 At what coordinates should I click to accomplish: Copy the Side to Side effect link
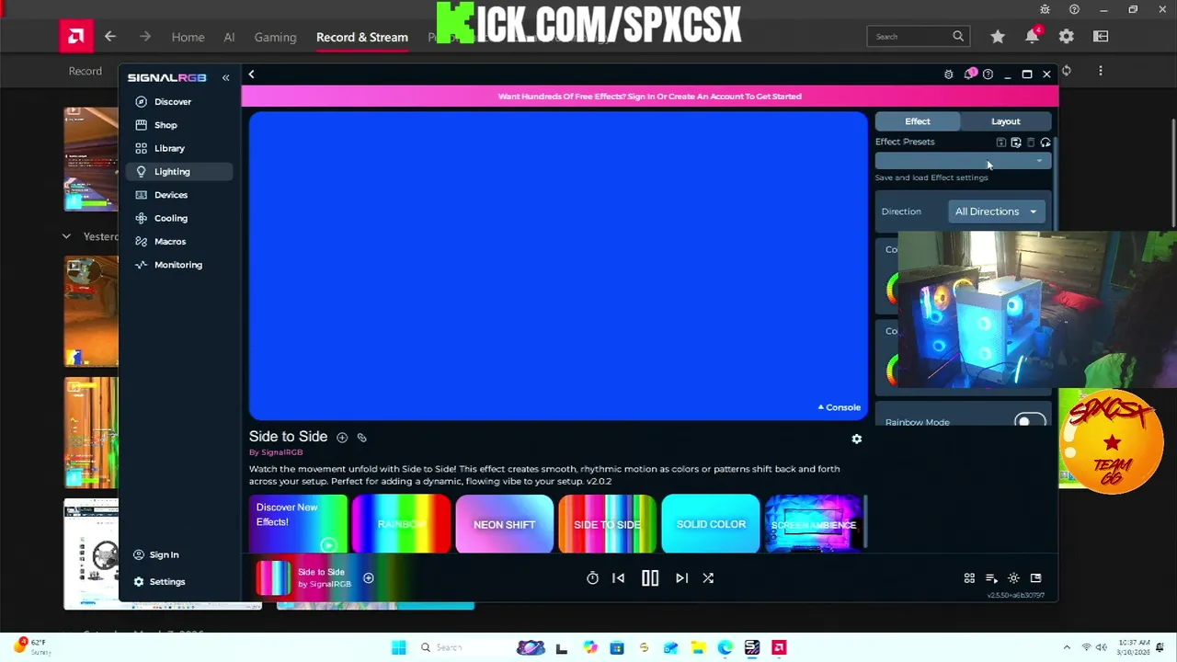pos(361,438)
